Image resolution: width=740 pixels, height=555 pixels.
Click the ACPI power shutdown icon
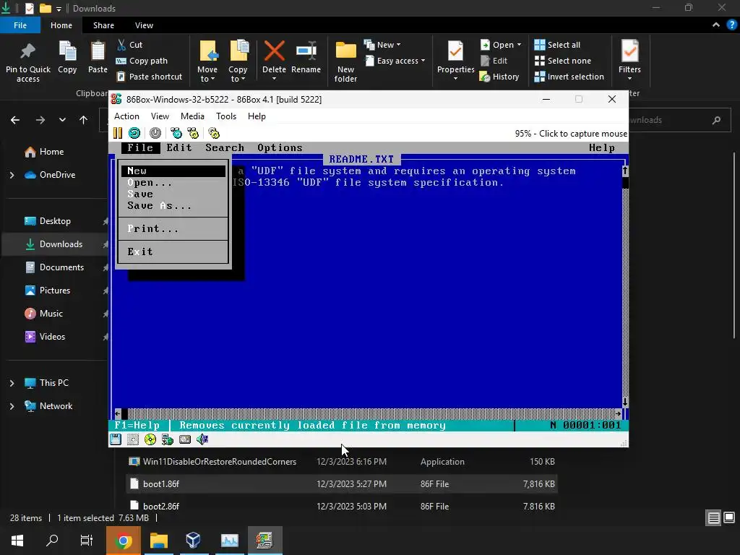[x=155, y=133]
